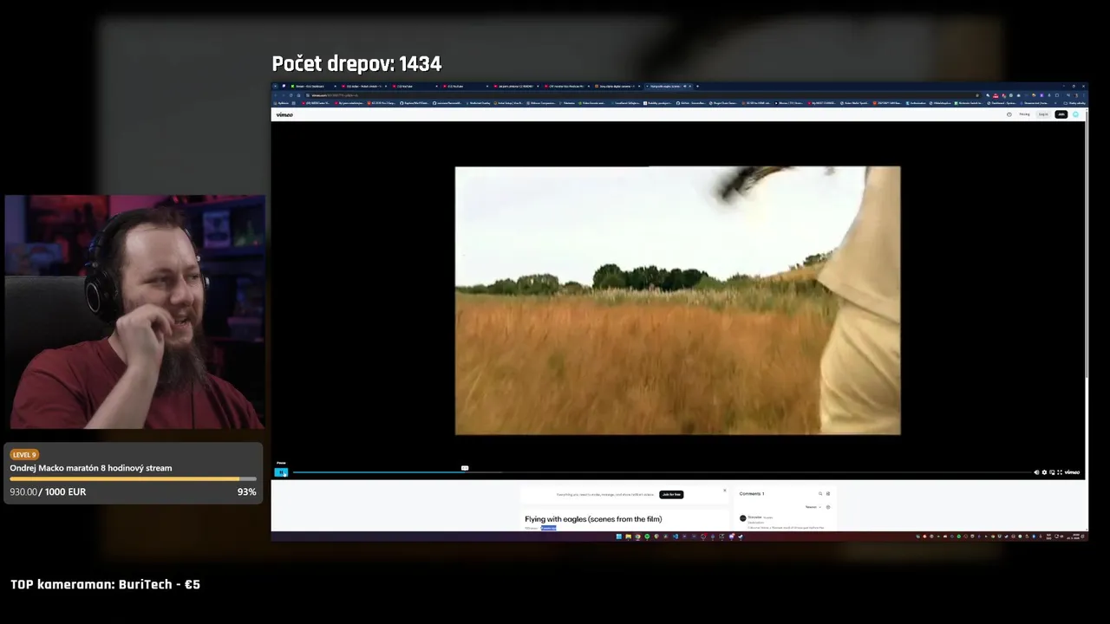Open the Pricing link on Vimeo
The image size is (1110, 624).
click(1024, 114)
